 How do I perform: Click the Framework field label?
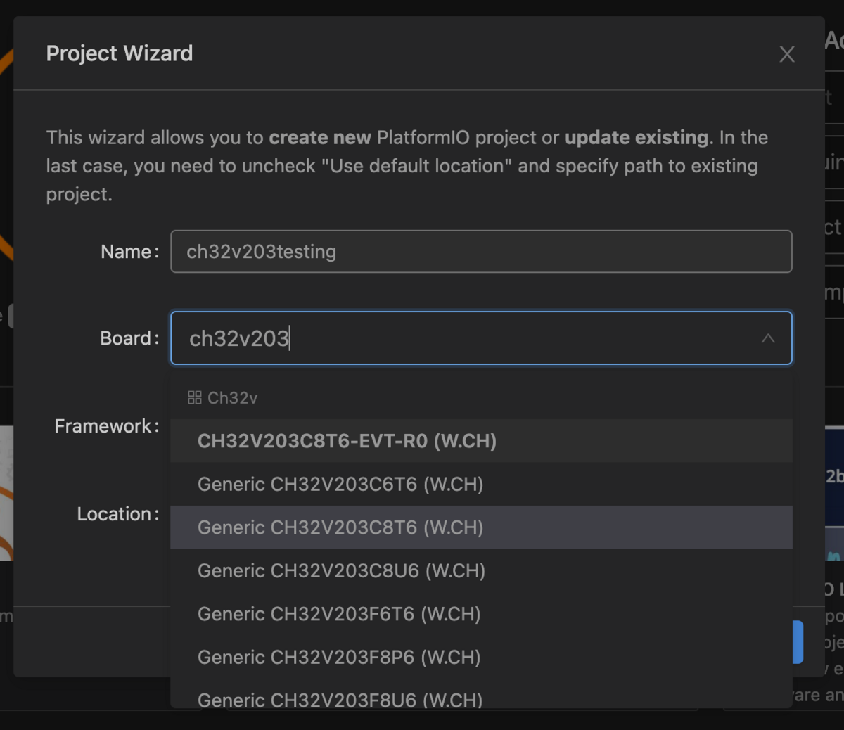107,426
